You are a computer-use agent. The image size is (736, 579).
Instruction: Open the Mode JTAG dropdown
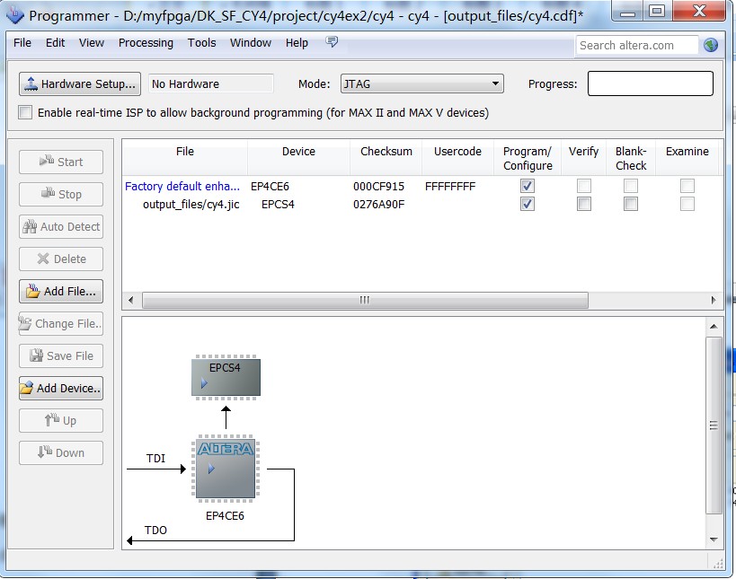pyautogui.click(x=421, y=84)
